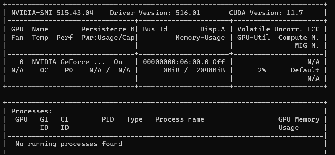Image resolution: width=335 pixels, height=155 pixels.
Task: Click the Volatile Uncorr. ECC header
Action: 278,29
